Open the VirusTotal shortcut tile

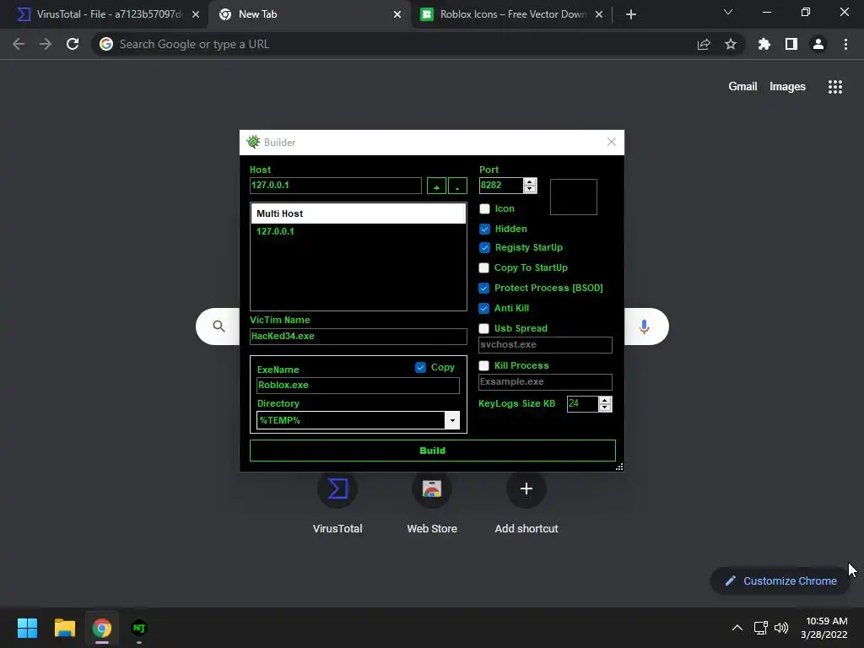[337, 489]
